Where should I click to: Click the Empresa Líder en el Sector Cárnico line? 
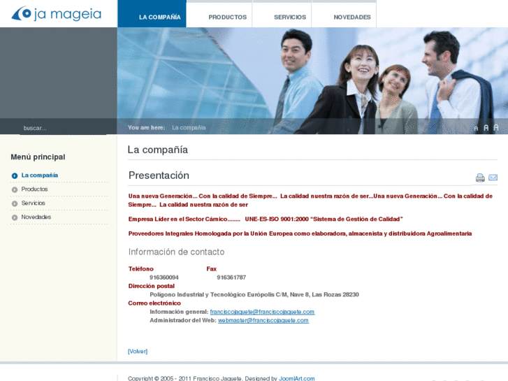click(266, 220)
